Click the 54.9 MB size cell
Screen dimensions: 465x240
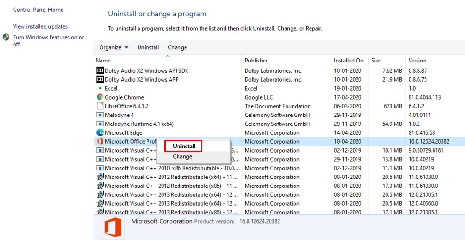point(392,124)
